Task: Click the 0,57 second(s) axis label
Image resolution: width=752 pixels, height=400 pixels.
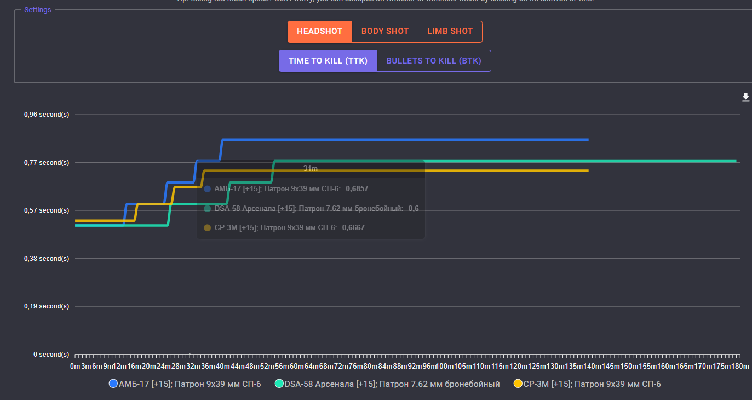Action: click(x=47, y=210)
